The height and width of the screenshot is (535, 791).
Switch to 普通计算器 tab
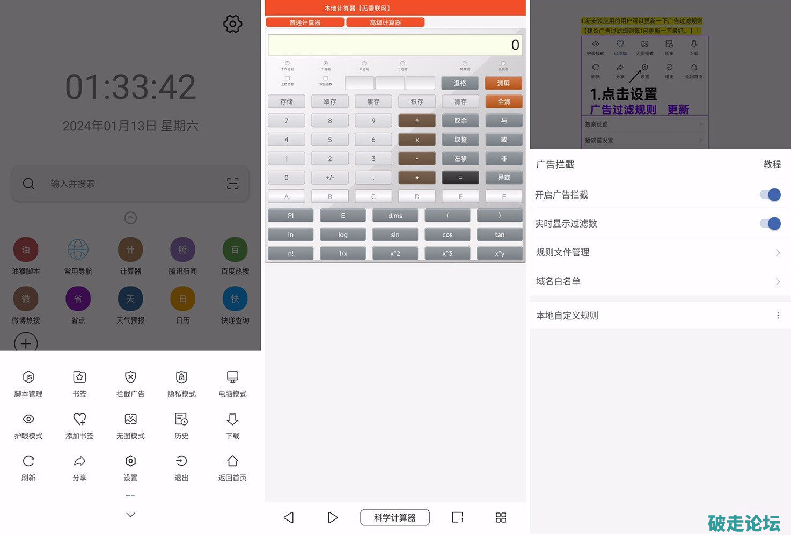pyautogui.click(x=305, y=23)
